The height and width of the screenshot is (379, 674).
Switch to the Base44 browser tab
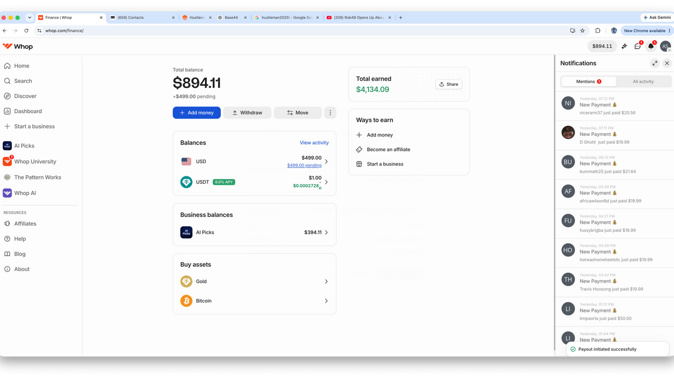point(231,17)
